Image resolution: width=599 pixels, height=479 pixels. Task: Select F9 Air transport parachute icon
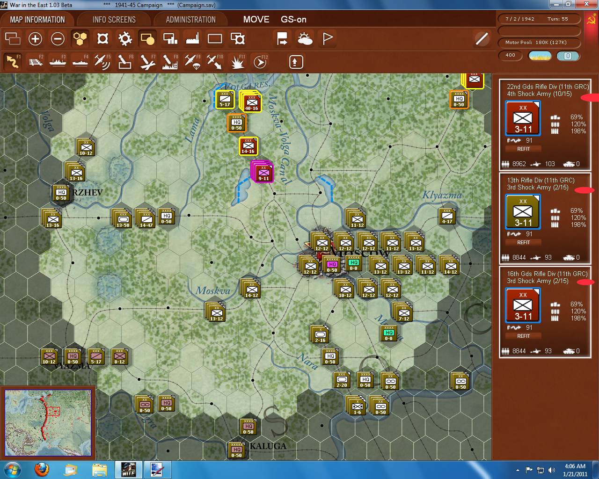(192, 61)
